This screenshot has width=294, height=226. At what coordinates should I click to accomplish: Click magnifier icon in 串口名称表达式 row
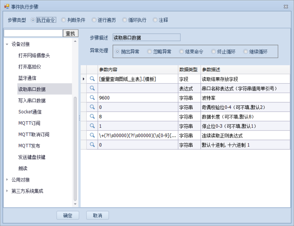point(92,88)
